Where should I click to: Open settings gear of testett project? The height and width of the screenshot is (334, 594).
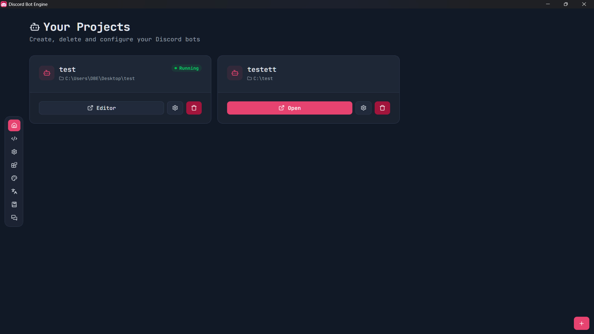coord(364,108)
